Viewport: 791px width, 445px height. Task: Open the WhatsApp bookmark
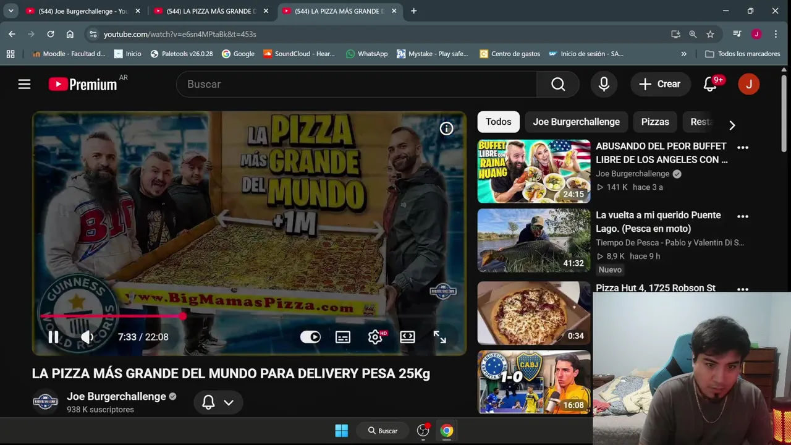[x=367, y=54]
